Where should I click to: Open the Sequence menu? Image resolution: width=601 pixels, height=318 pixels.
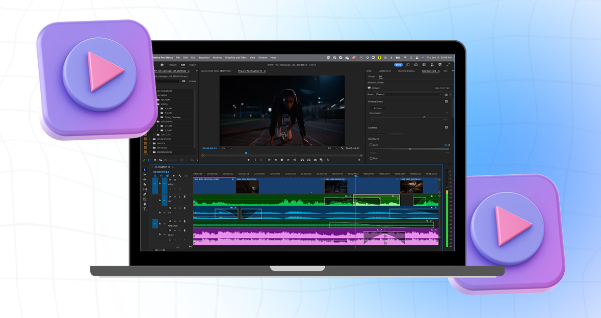click(x=204, y=58)
